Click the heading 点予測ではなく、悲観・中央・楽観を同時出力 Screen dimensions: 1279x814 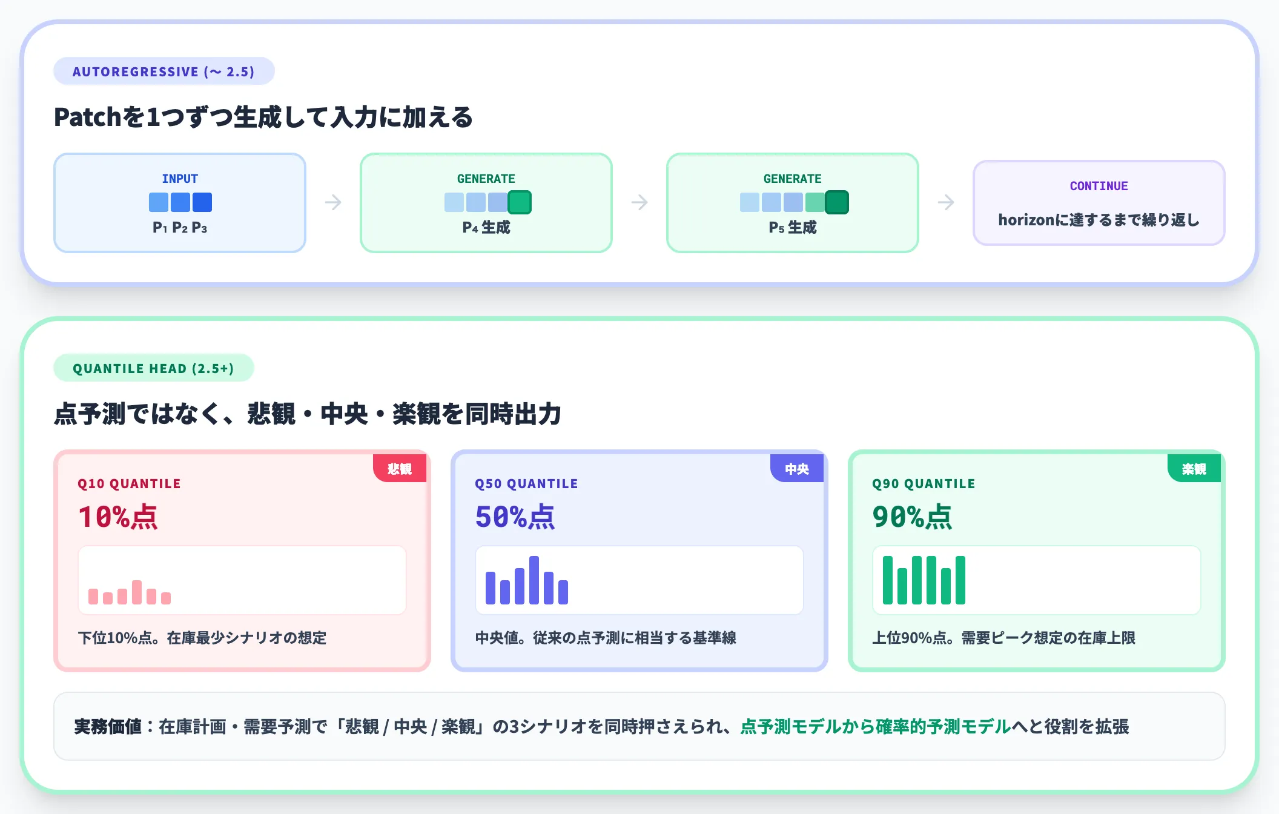point(308,414)
